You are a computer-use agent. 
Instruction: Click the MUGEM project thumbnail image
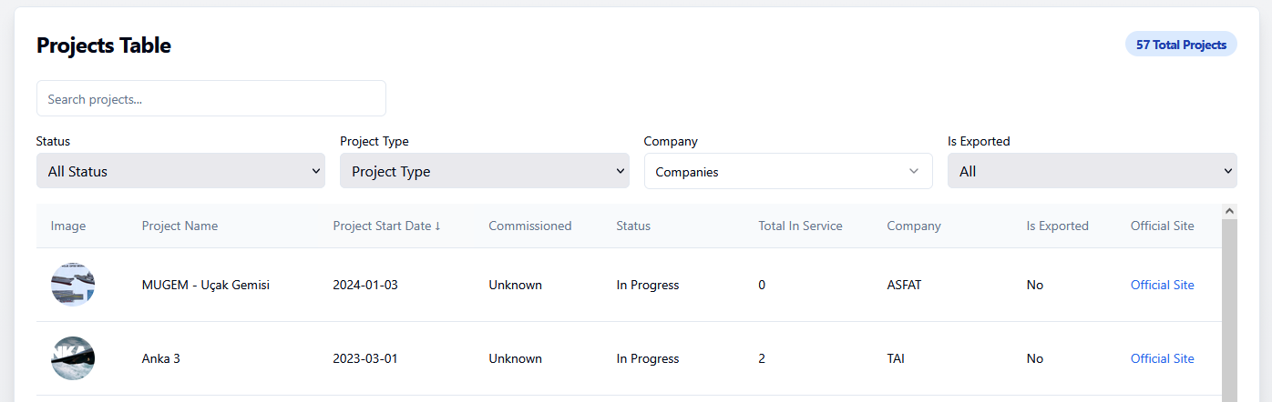coord(73,285)
